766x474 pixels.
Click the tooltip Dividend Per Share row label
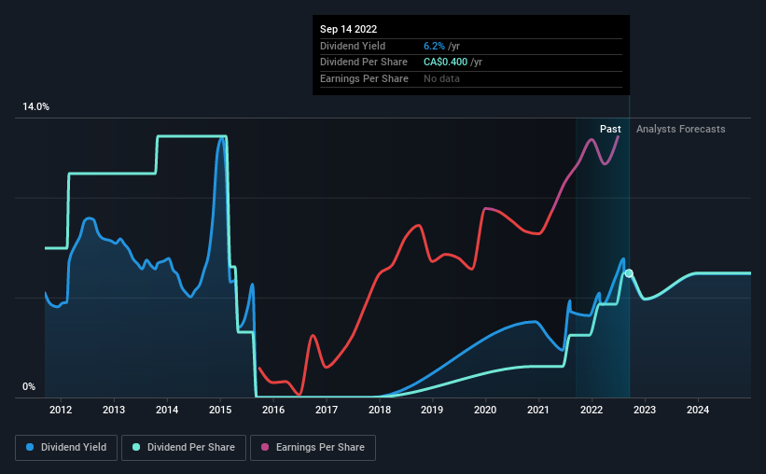(364, 63)
